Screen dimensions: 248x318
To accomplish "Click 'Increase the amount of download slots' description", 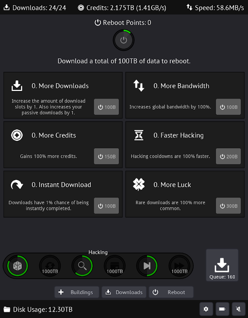I will 48,107.
